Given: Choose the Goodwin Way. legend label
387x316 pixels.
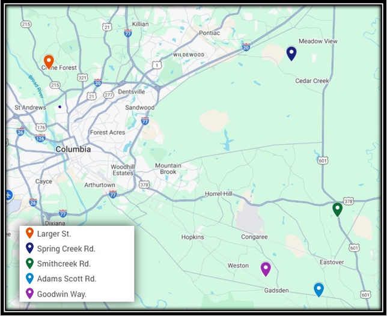Looking at the screenshot, I should (x=62, y=294).
